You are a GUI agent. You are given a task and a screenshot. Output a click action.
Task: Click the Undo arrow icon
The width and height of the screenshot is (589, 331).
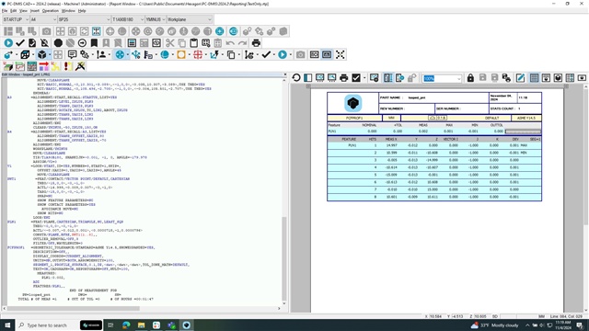click(230, 43)
